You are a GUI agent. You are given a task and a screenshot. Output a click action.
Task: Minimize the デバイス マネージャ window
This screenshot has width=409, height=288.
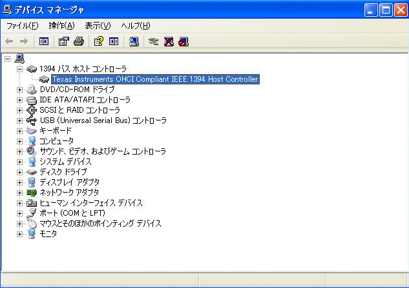point(371,10)
